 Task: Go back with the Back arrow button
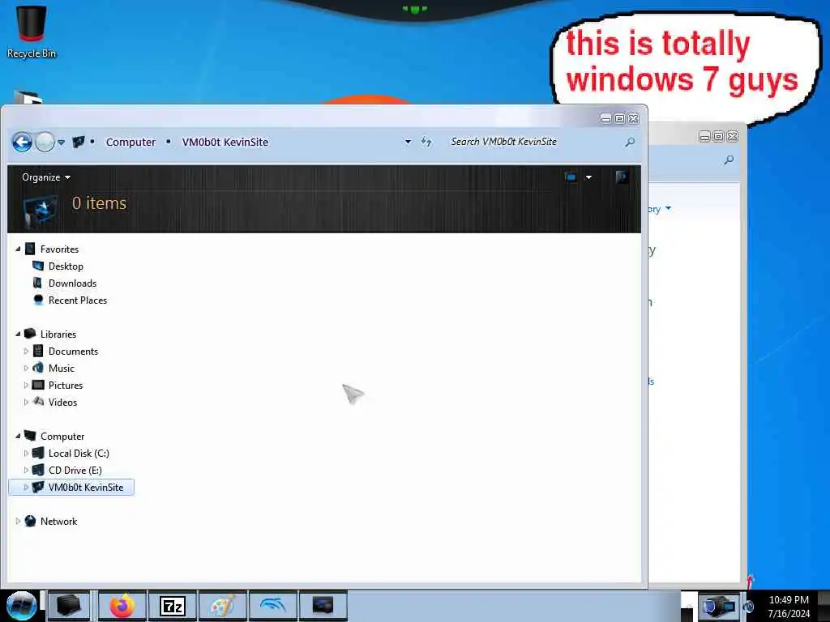22,142
